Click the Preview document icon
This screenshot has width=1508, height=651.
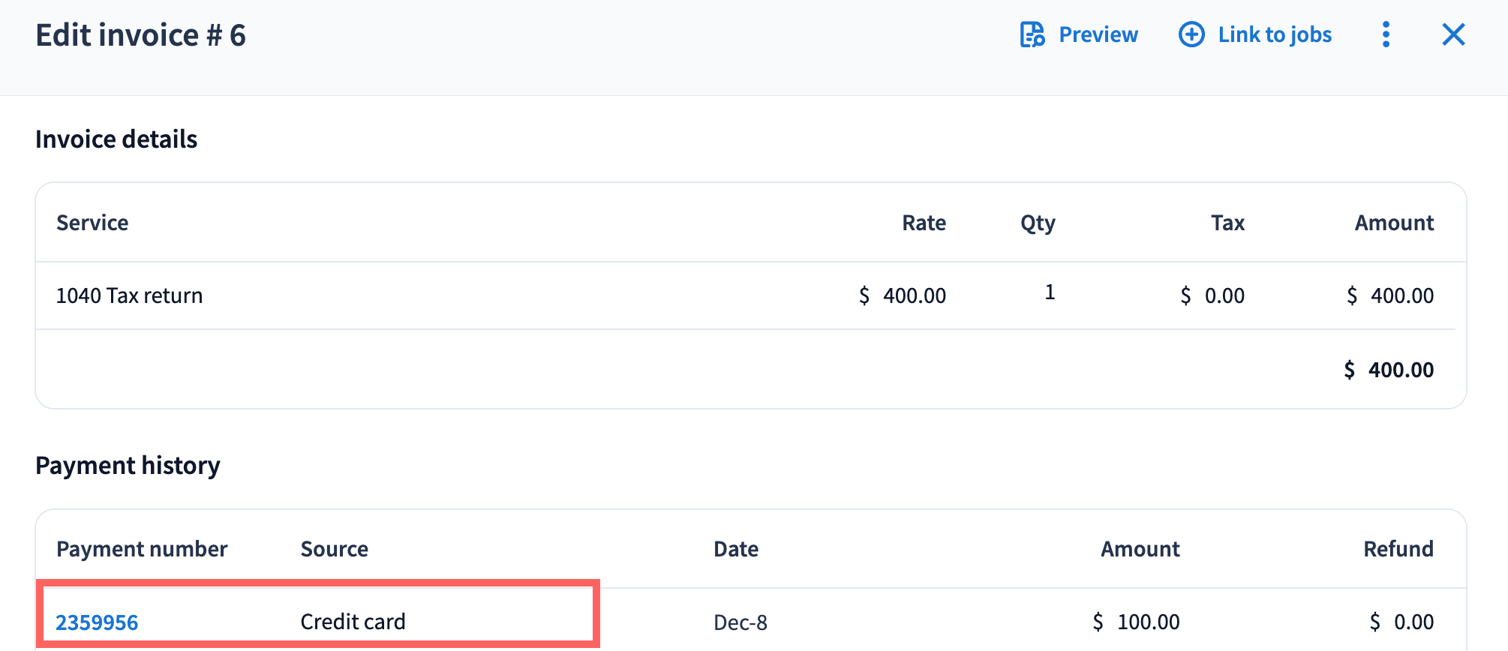[x=1032, y=34]
